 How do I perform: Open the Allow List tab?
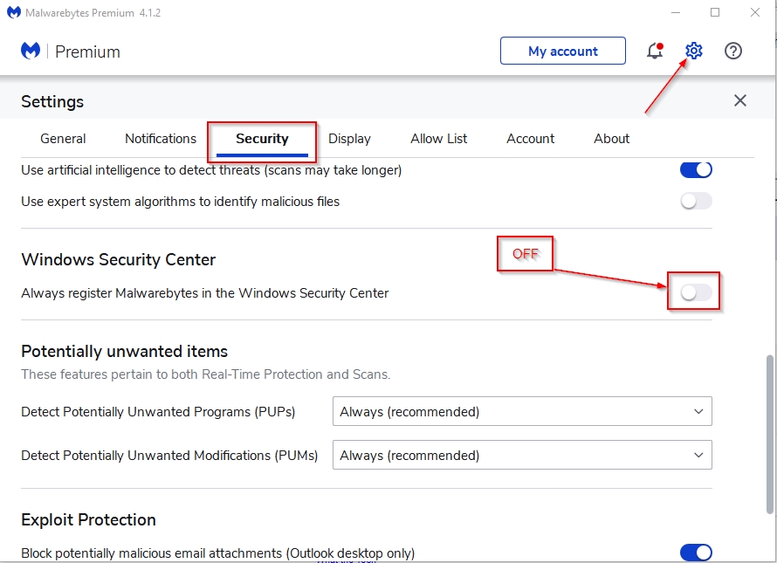point(438,139)
